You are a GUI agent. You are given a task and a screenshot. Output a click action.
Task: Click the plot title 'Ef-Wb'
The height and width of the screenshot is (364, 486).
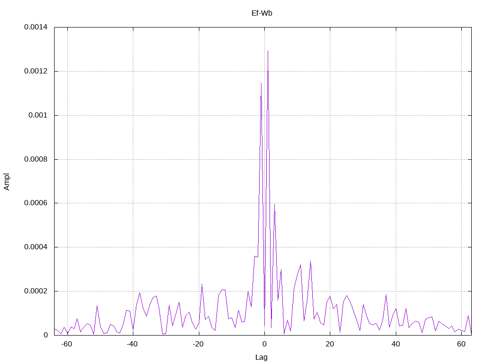tap(262, 13)
